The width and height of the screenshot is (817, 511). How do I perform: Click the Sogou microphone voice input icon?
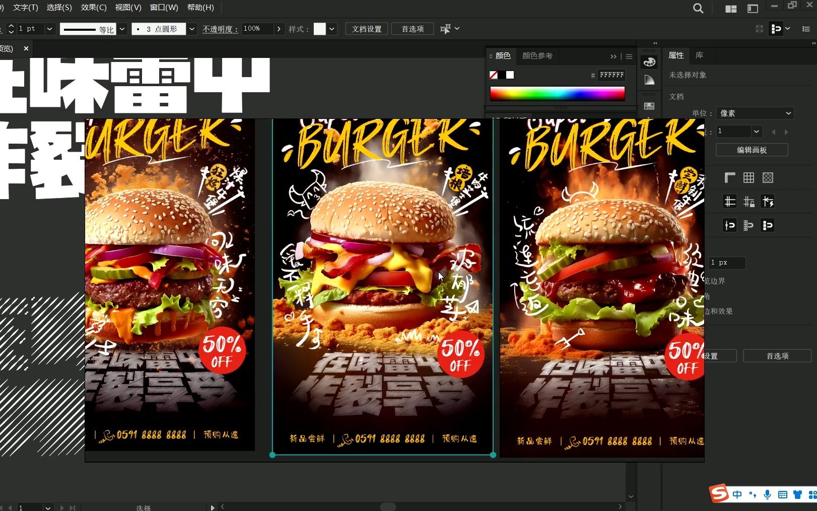pyautogui.click(x=767, y=495)
